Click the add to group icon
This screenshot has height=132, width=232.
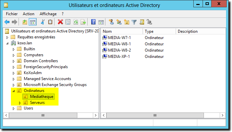click(149, 22)
